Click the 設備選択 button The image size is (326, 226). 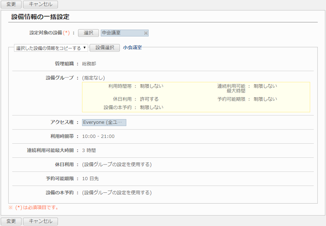point(105,48)
